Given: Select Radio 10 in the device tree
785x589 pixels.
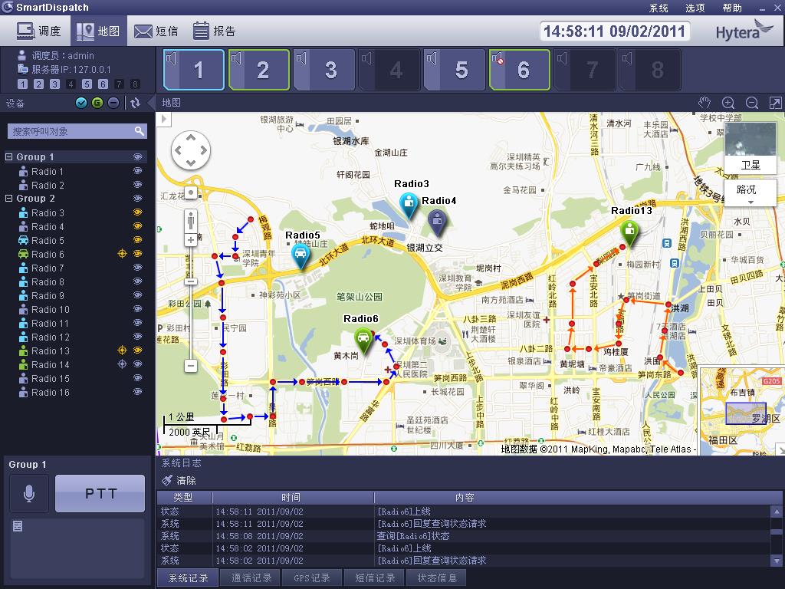Looking at the screenshot, I should point(51,309).
